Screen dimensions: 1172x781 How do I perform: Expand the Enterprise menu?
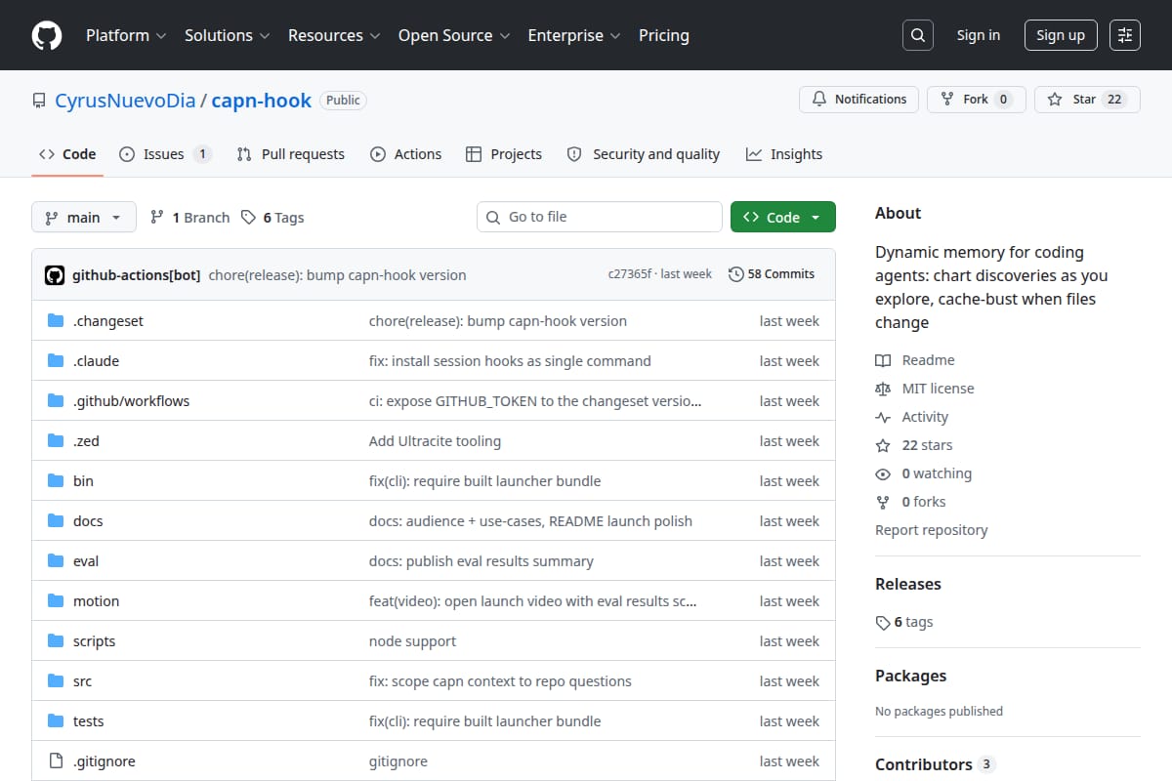(x=574, y=35)
